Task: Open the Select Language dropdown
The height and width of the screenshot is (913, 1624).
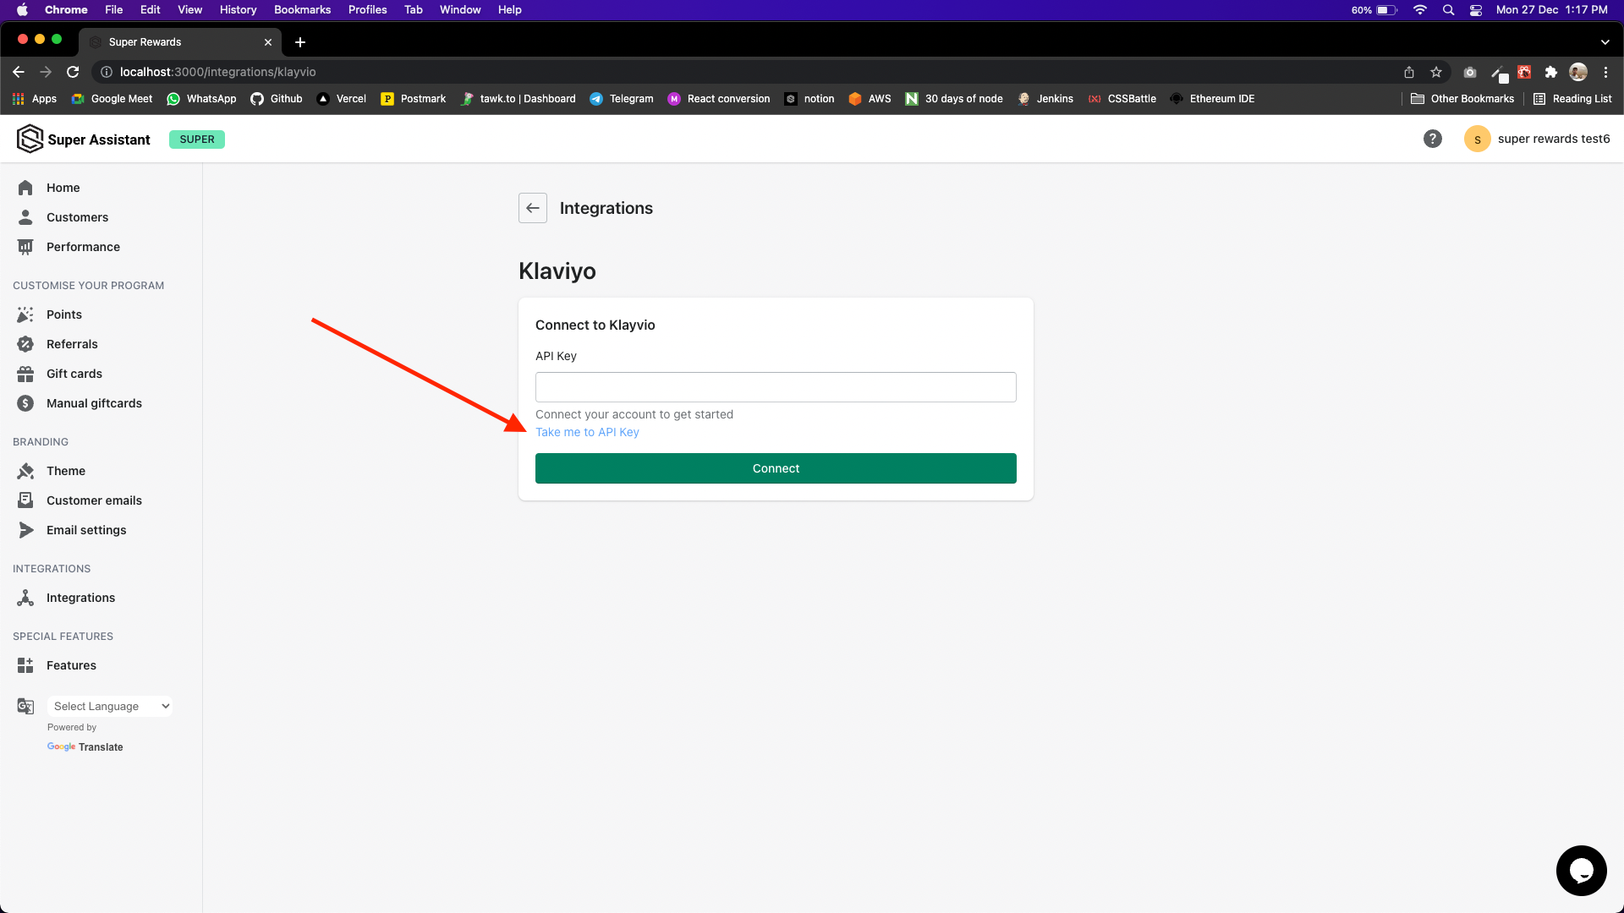Action: coord(110,706)
